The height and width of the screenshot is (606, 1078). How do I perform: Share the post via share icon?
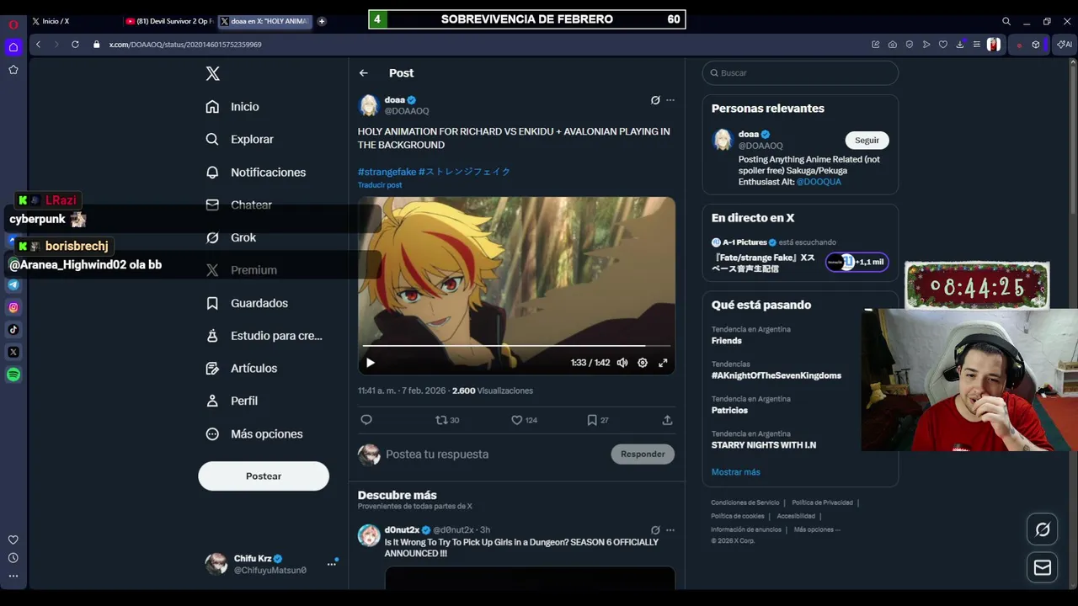(x=667, y=420)
